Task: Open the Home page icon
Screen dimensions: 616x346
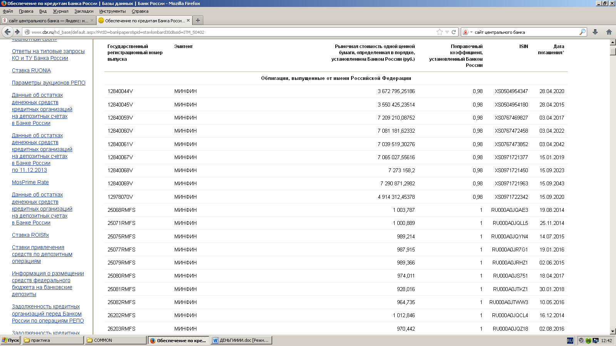Action: click(609, 32)
